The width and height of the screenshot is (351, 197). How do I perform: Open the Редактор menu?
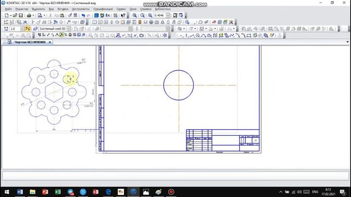(22, 9)
